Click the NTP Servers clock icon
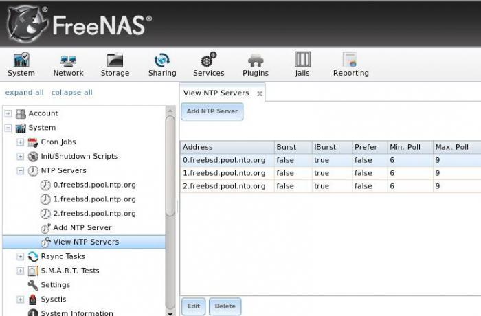This screenshot has height=316, width=481. 33,171
